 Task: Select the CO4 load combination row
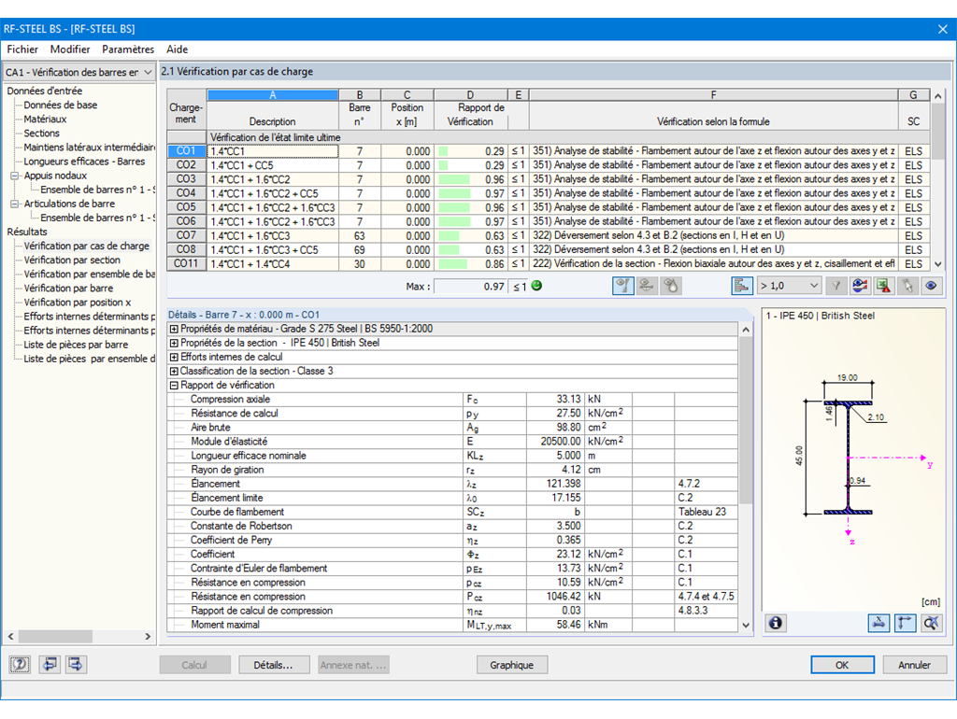pyautogui.click(x=186, y=193)
